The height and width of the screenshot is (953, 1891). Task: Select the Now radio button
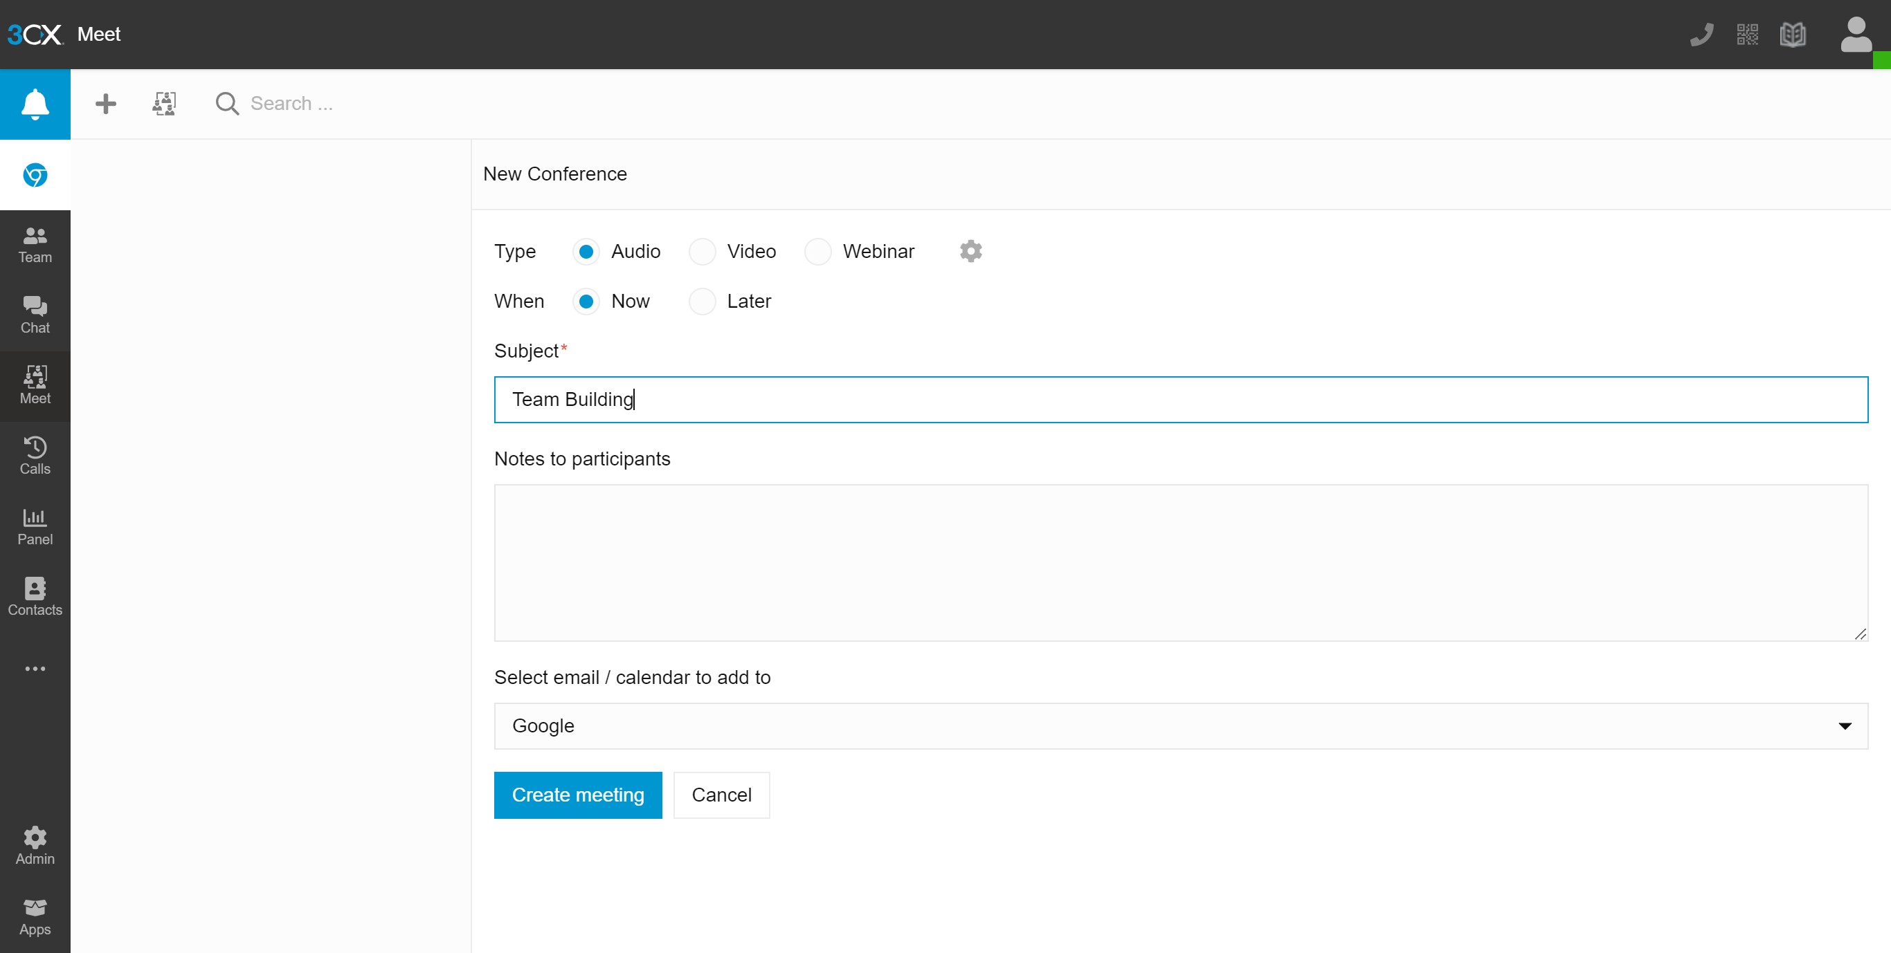click(x=586, y=302)
